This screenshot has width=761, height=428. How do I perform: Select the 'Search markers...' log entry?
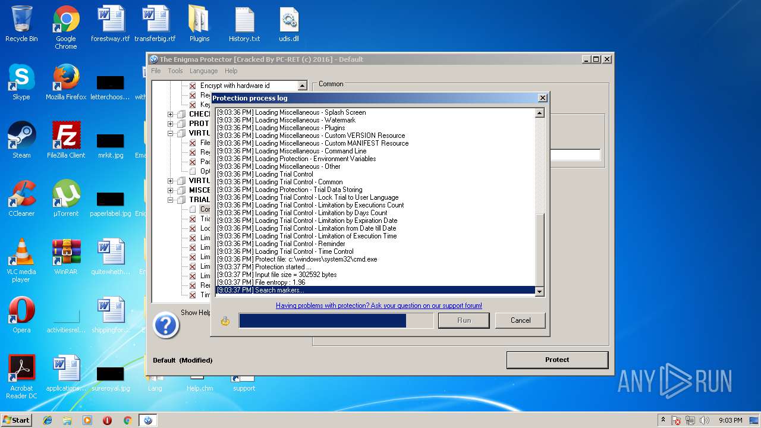click(375, 290)
